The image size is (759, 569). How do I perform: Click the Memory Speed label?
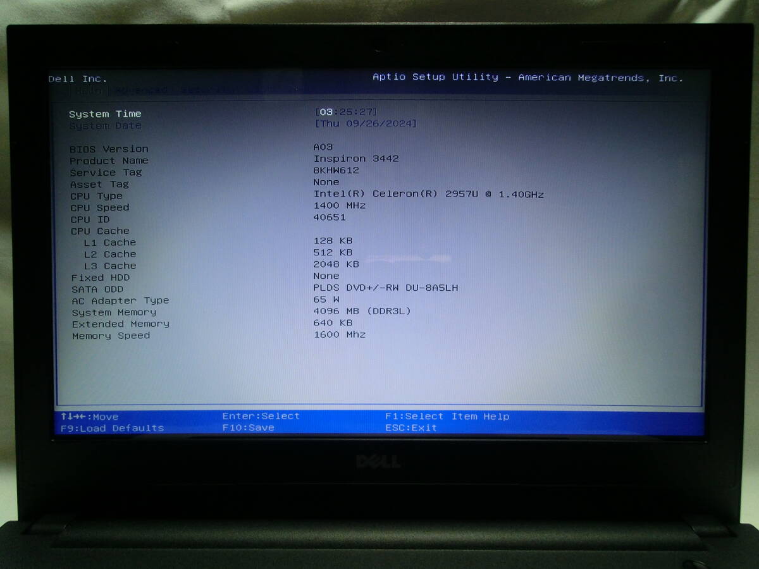[111, 336]
